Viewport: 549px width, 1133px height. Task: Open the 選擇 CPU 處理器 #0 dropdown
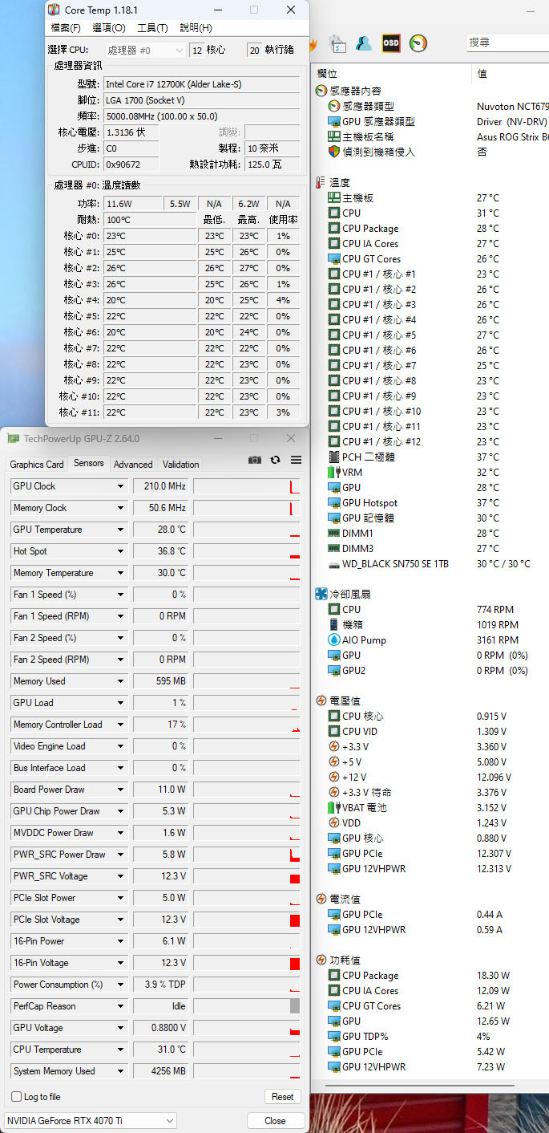point(145,50)
